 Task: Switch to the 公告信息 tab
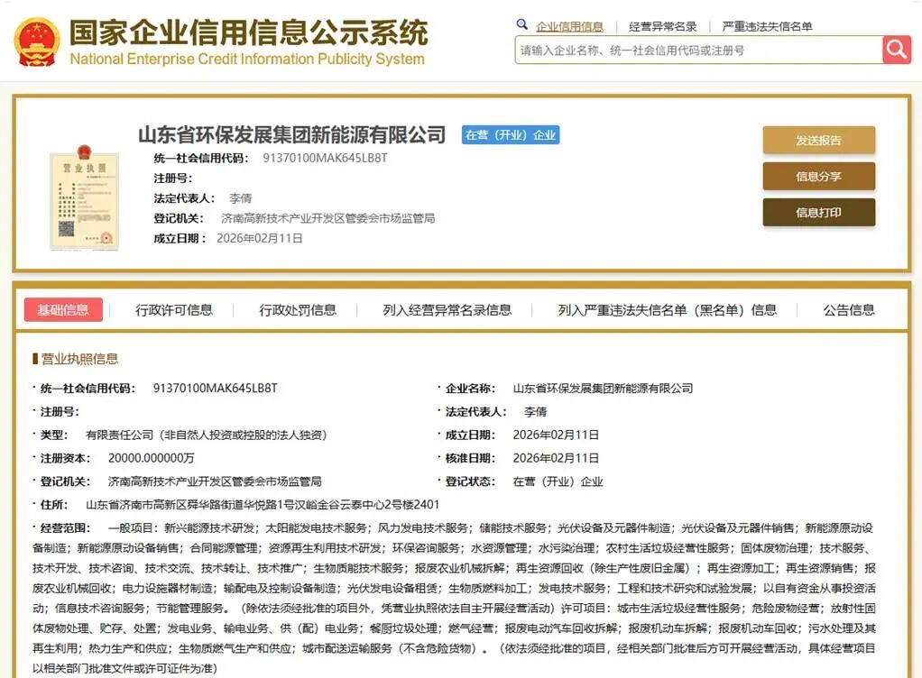849,309
